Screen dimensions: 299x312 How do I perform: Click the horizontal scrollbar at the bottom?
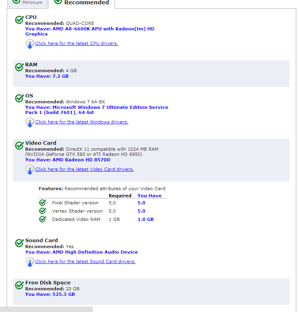46,309
